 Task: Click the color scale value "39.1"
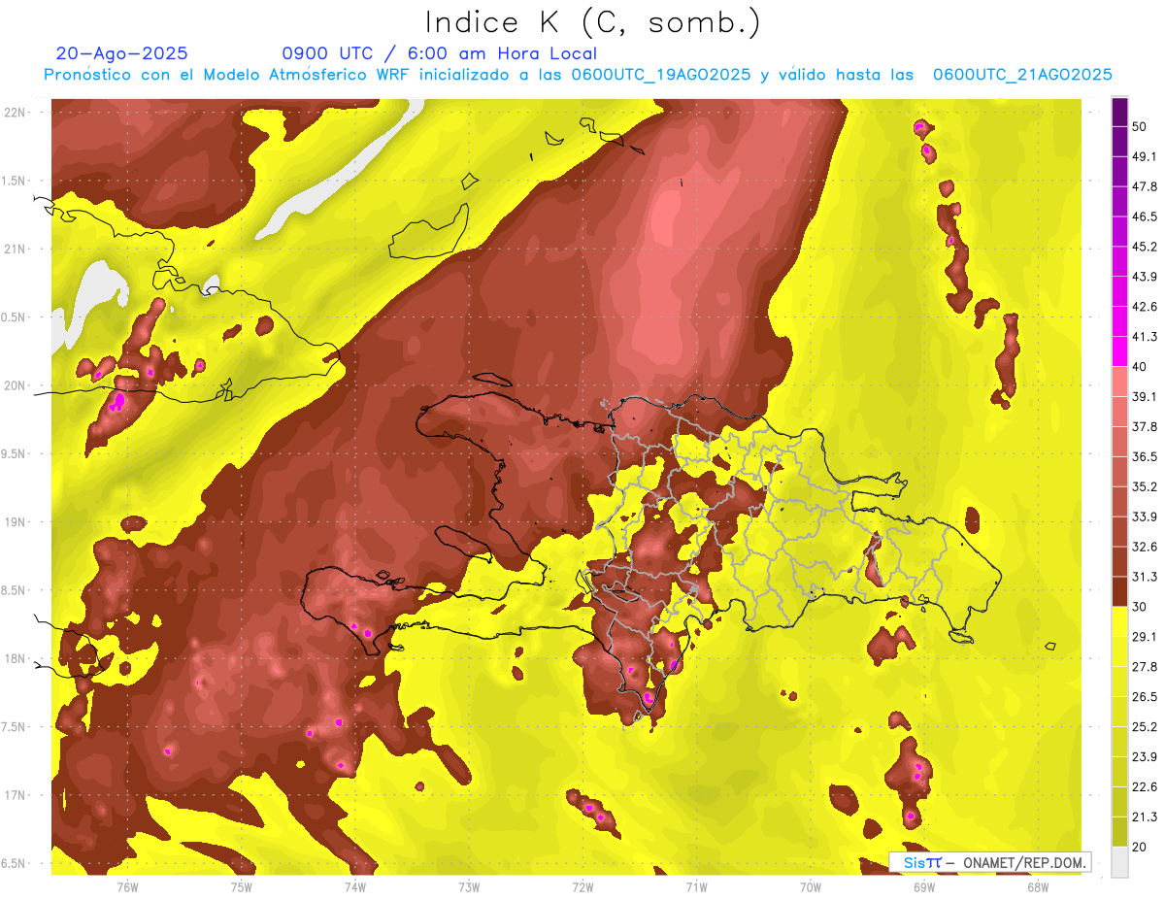click(x=1144, y=397)
